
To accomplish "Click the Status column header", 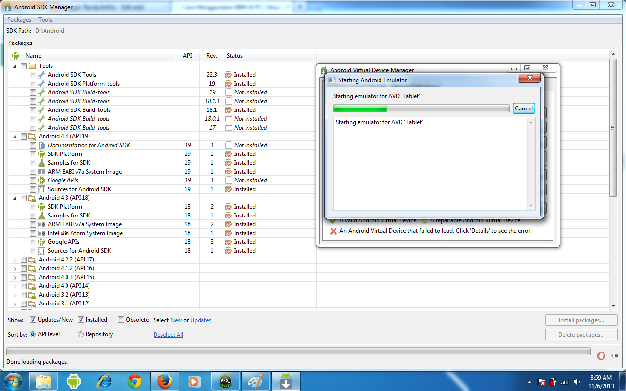I will click(x=270, y=56).
